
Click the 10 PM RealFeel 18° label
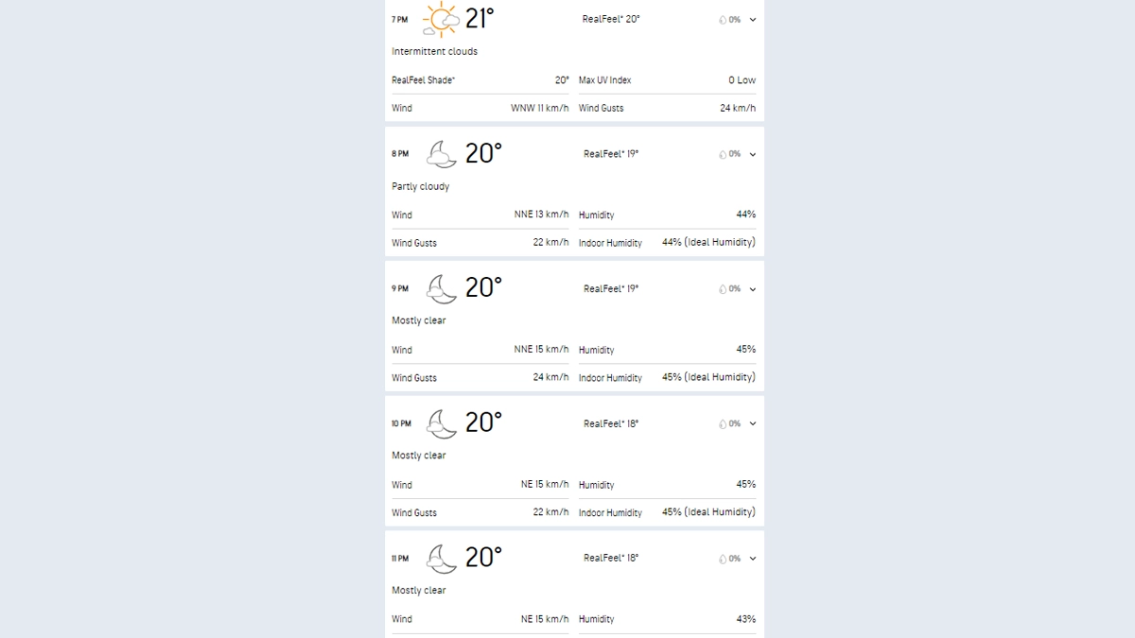click(x=611, y=423)
